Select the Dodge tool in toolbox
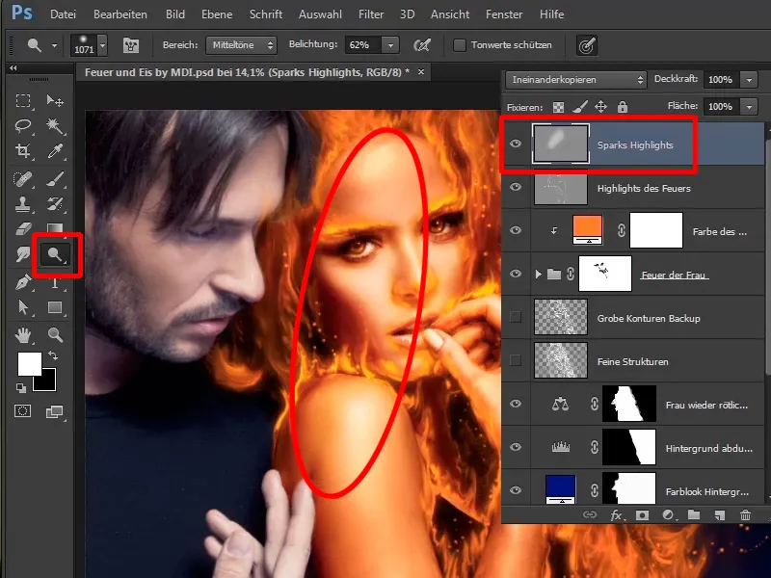Viewport: 771px width, 578px height. 55,254
